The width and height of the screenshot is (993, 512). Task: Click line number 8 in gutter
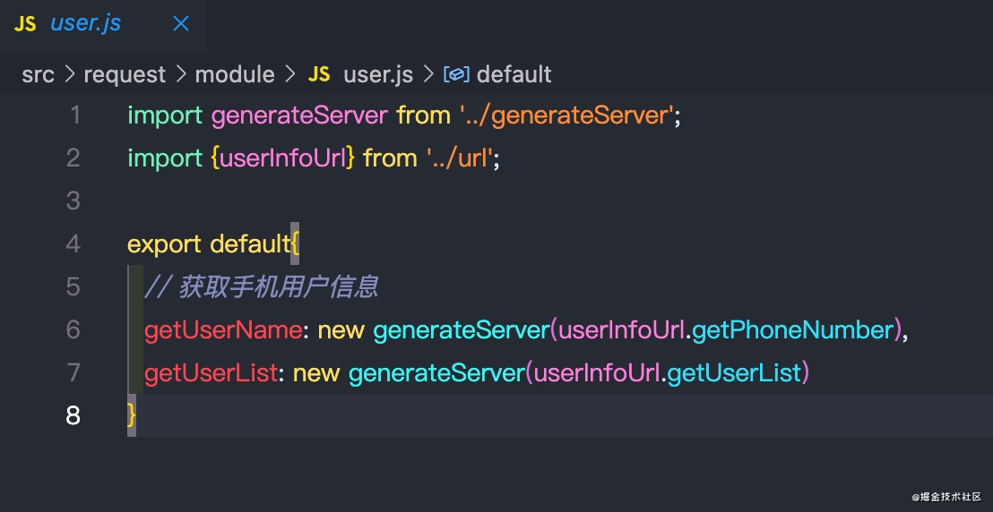point(73,416)
